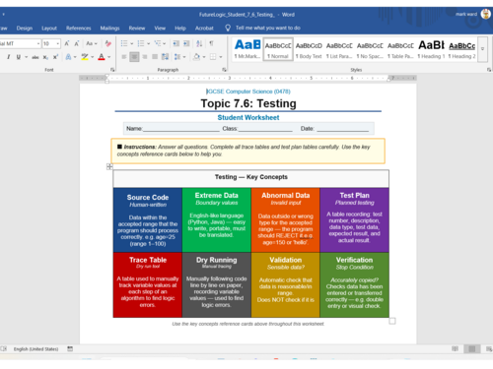
Task: Justify the paragraph text
Action: click(155, 57)
